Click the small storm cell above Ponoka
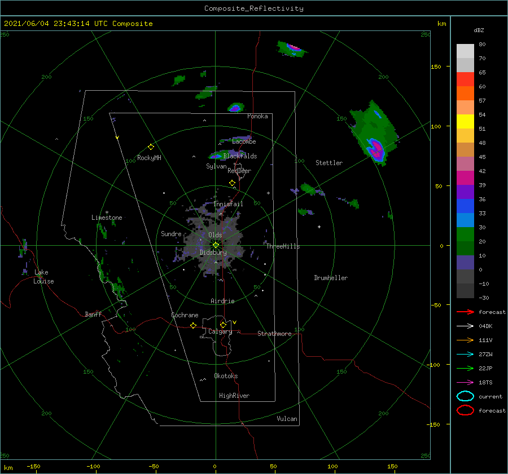508x474 pixels. [235, 108]
